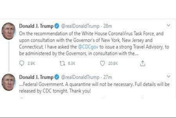Expand the second tweet's chevron options menu
176x118 pixels.
[x=168, y=76]
